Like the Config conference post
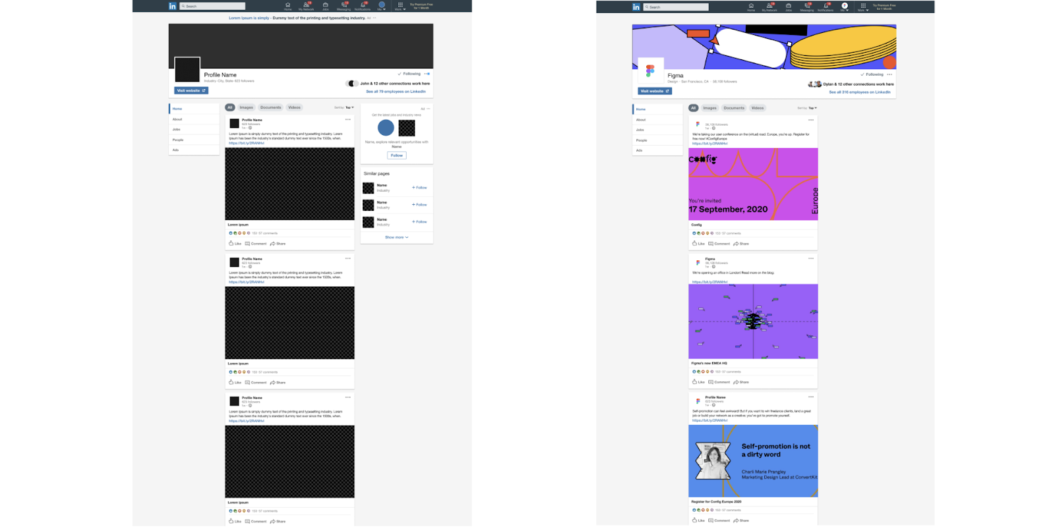This screenshot has height=527, width=1055. [x=698, y=244]
